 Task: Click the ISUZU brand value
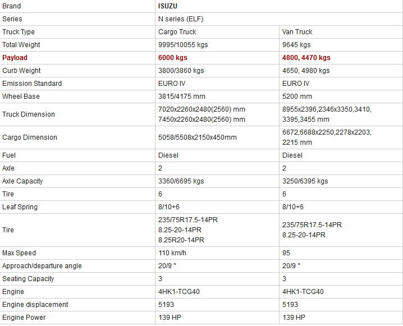point(168,6)
